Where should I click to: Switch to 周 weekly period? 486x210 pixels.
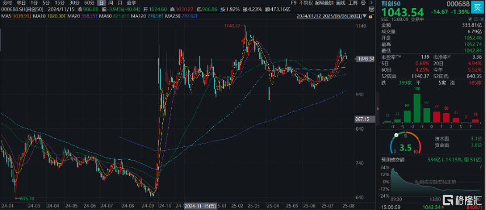[110, 3]
